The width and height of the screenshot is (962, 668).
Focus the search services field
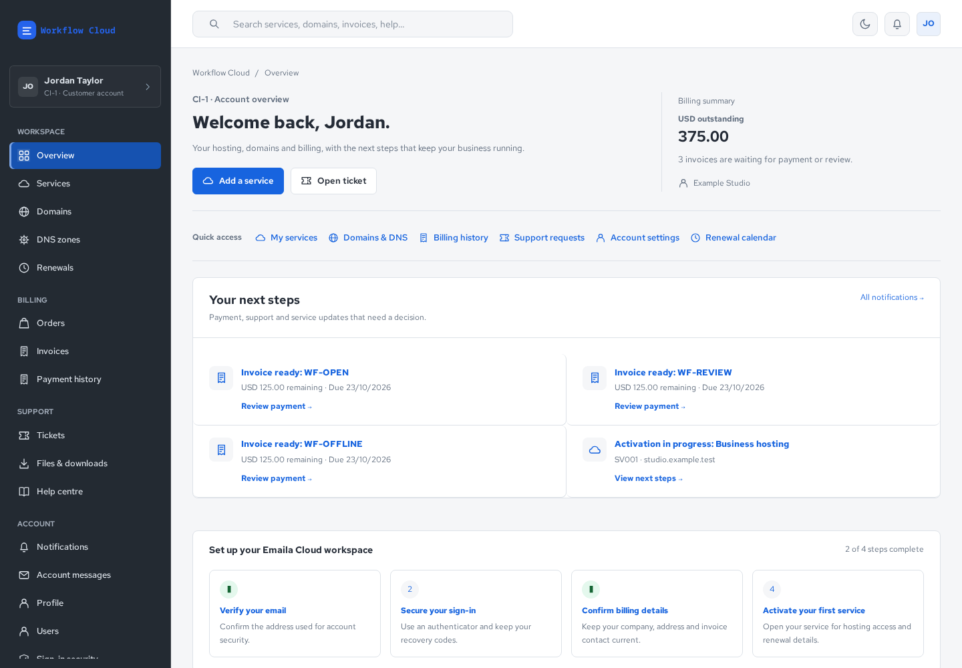353,24
